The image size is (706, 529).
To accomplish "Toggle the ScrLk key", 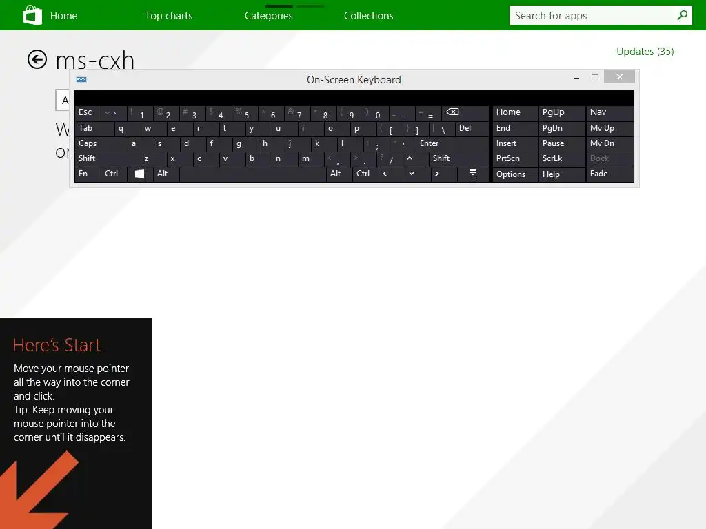I will (562, 159).
